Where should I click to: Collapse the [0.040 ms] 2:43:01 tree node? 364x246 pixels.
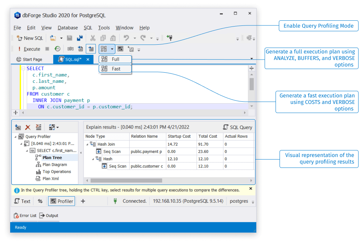21,144
